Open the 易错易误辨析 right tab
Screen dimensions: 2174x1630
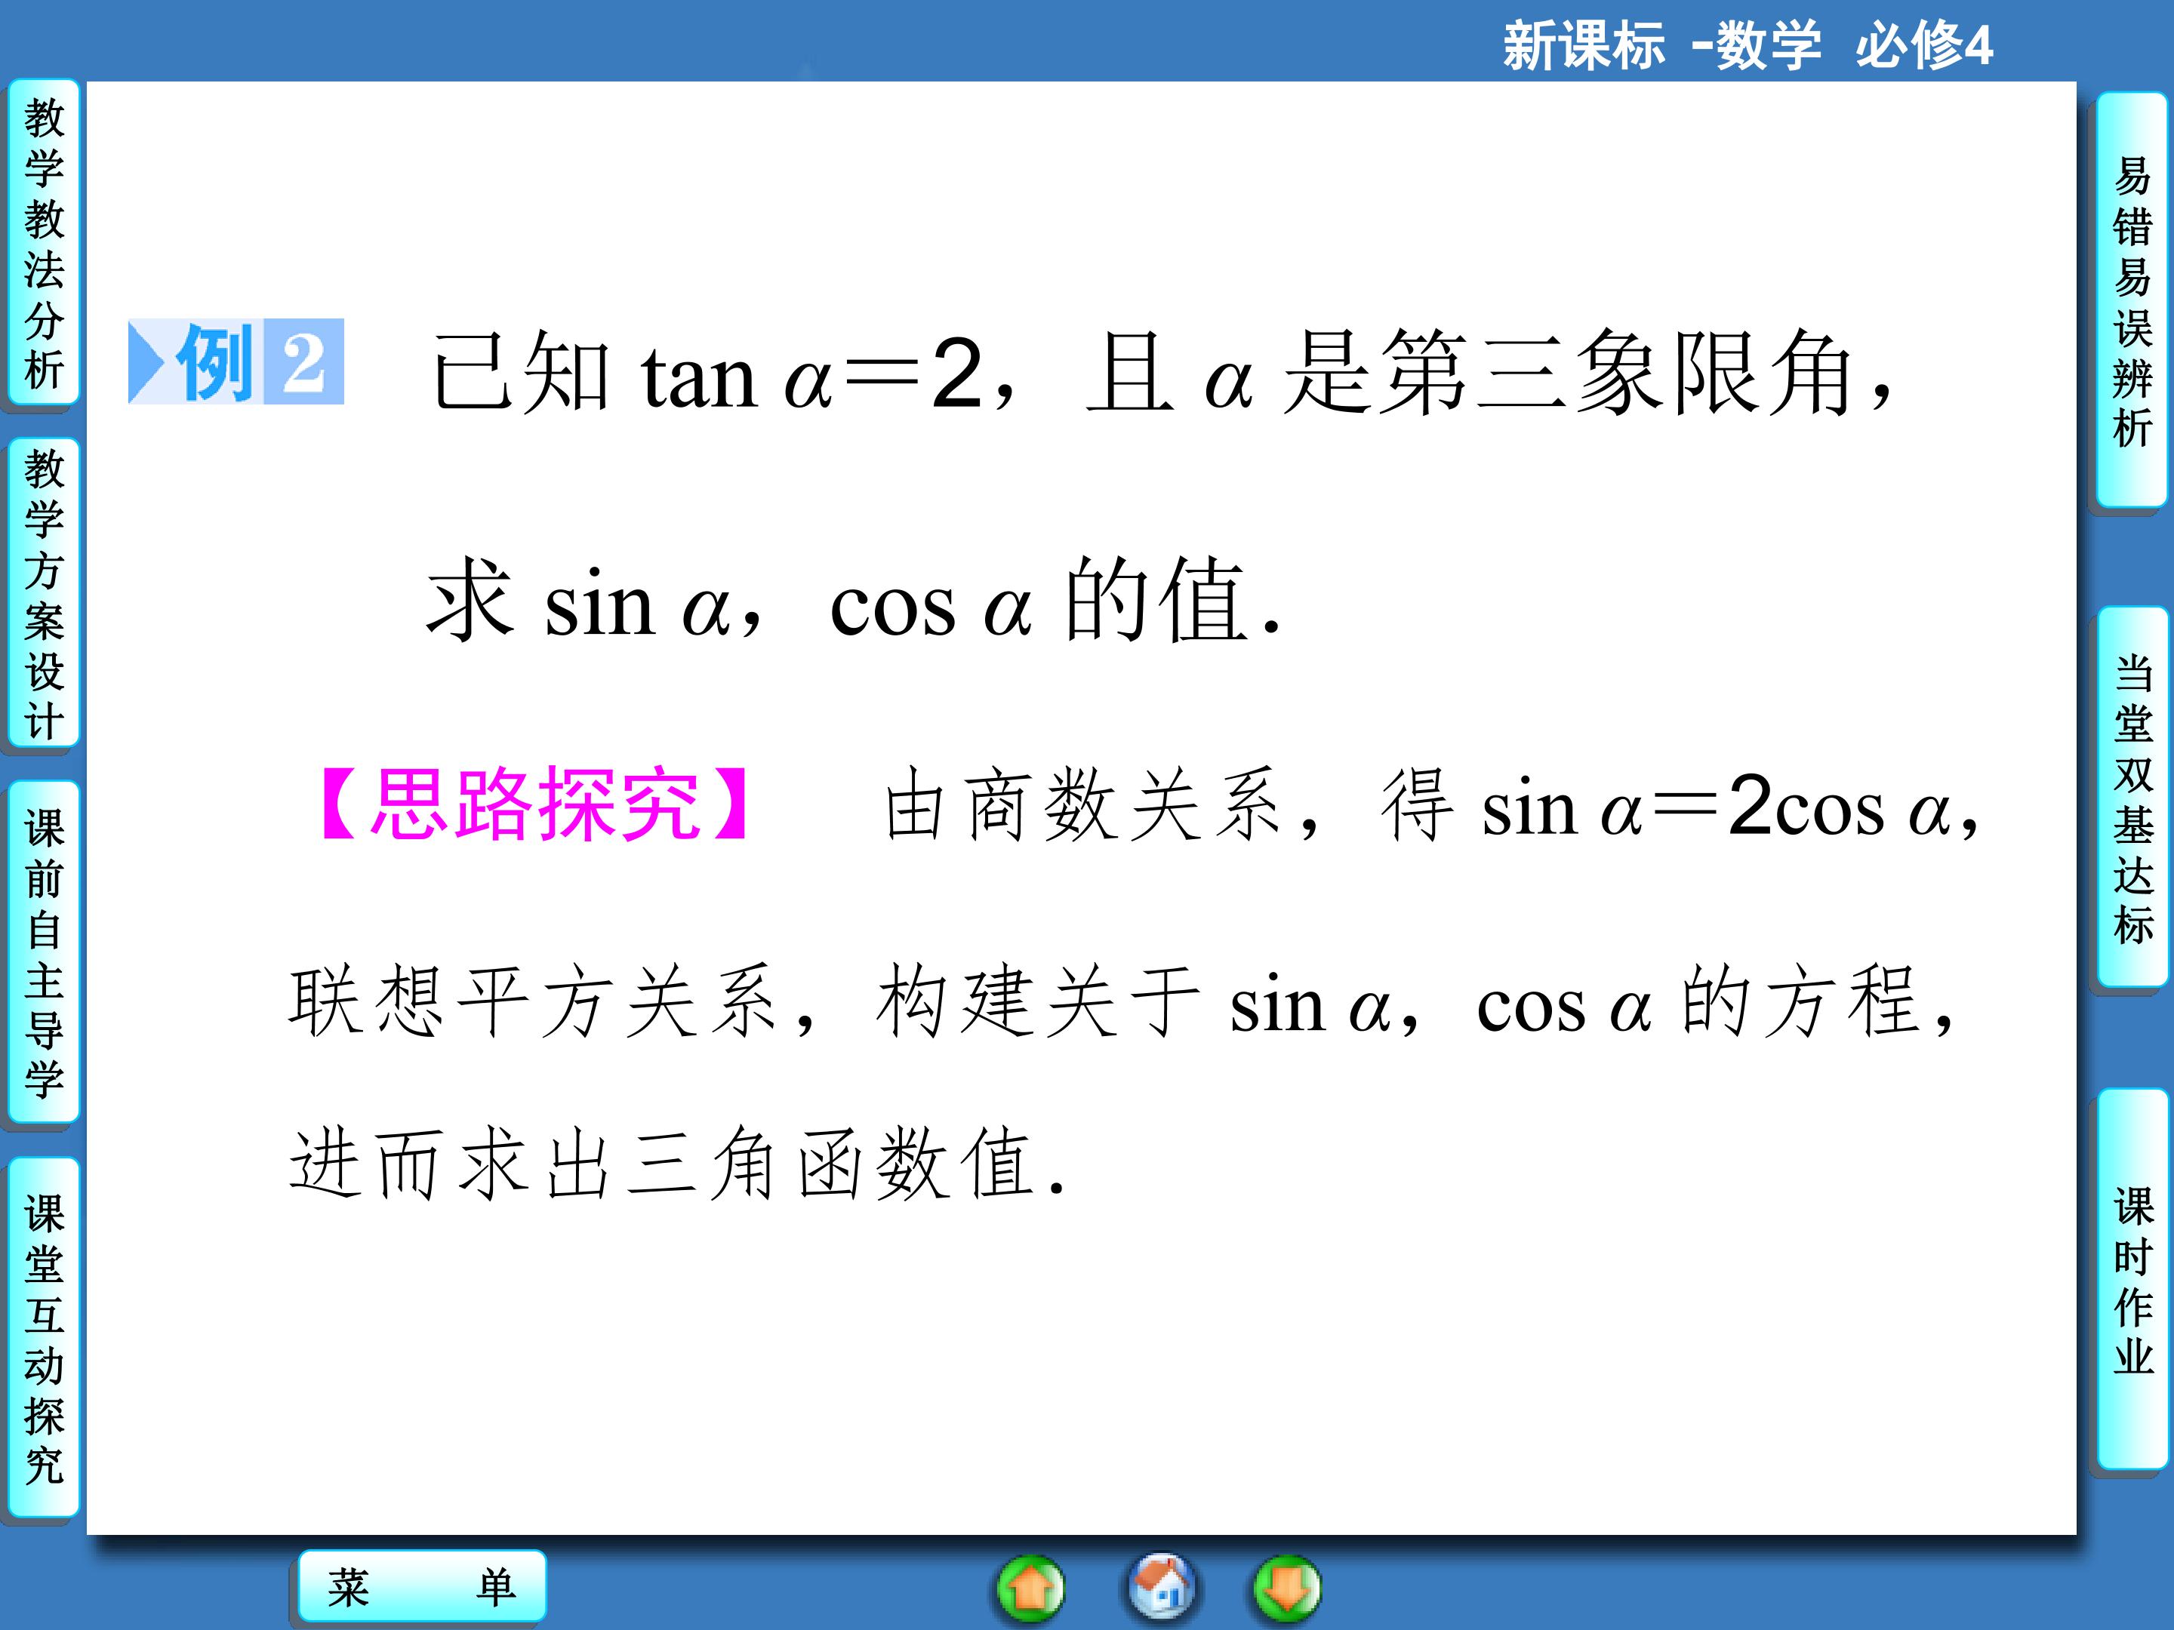2132,300
